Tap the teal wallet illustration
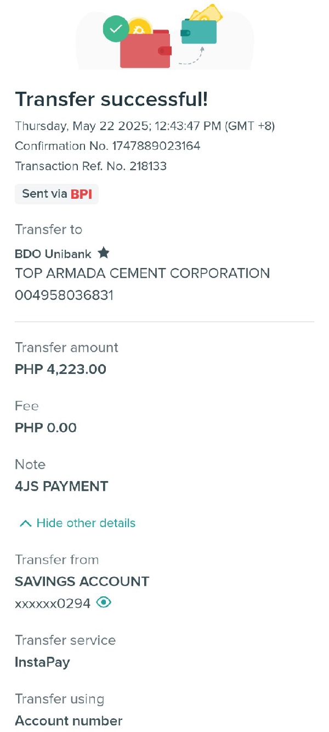 pyautogui.click(x=199, y=32)
